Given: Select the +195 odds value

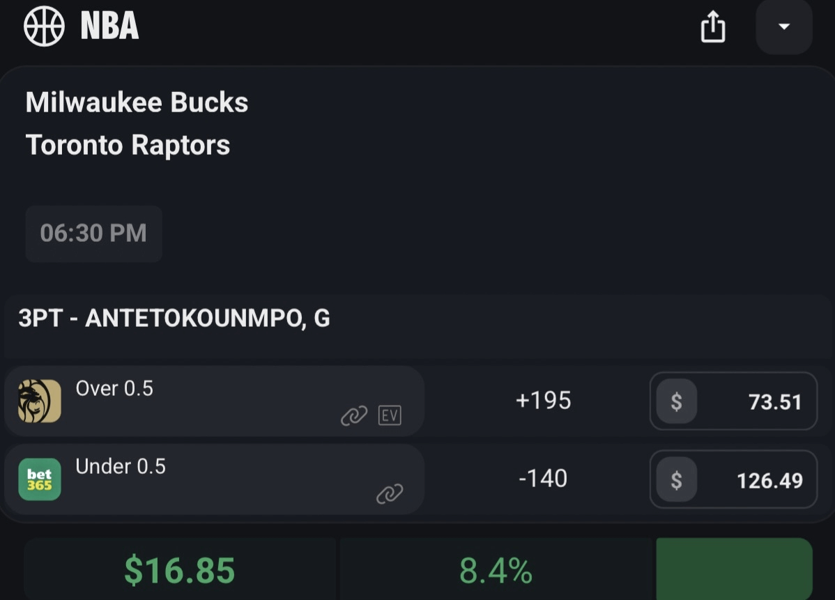Looking at the screenshot, I should click(x=543, y=401).
